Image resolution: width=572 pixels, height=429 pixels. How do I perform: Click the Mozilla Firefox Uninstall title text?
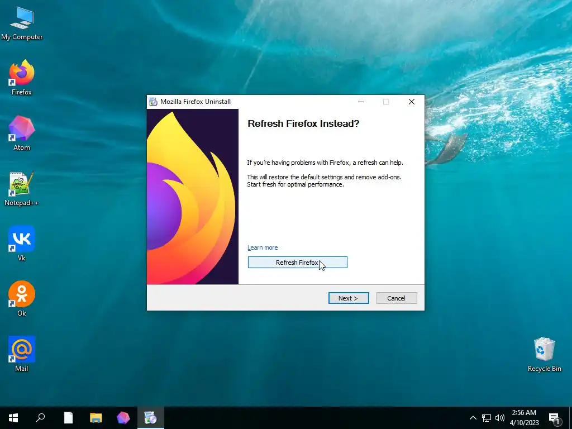pyautogui.click(x=196, y=102)
